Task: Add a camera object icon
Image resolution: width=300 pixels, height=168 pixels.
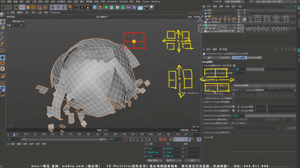Action: pyautogui.click(x=146, y=7)
